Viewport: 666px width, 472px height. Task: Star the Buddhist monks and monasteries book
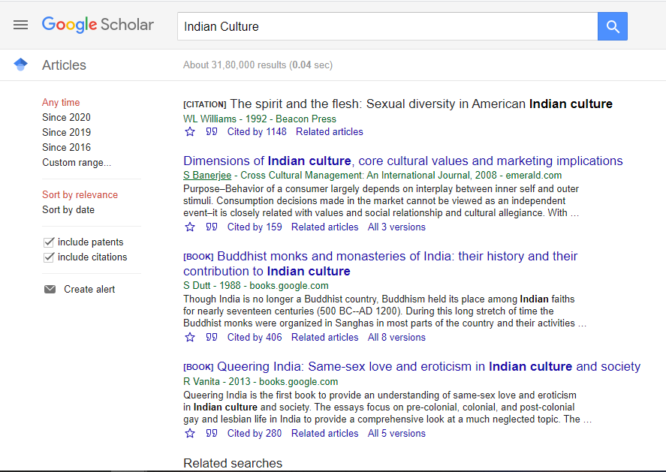190,338
